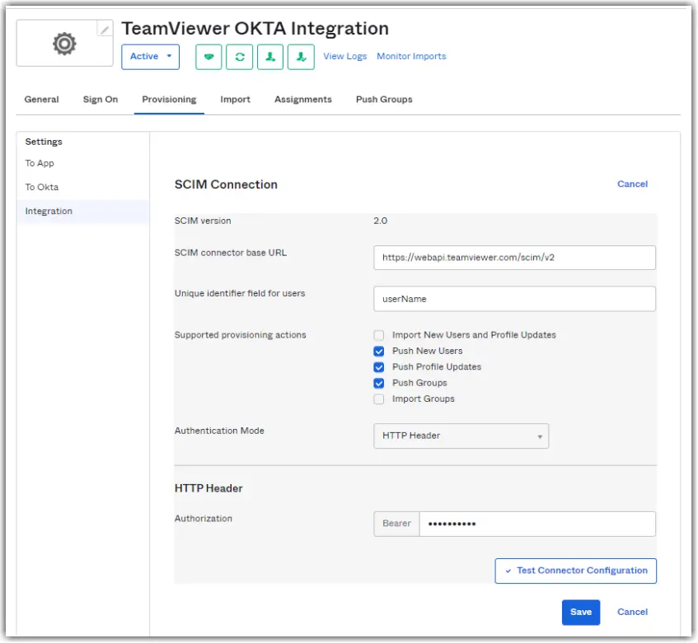Open Monitor Imports link

coord(411,56)
